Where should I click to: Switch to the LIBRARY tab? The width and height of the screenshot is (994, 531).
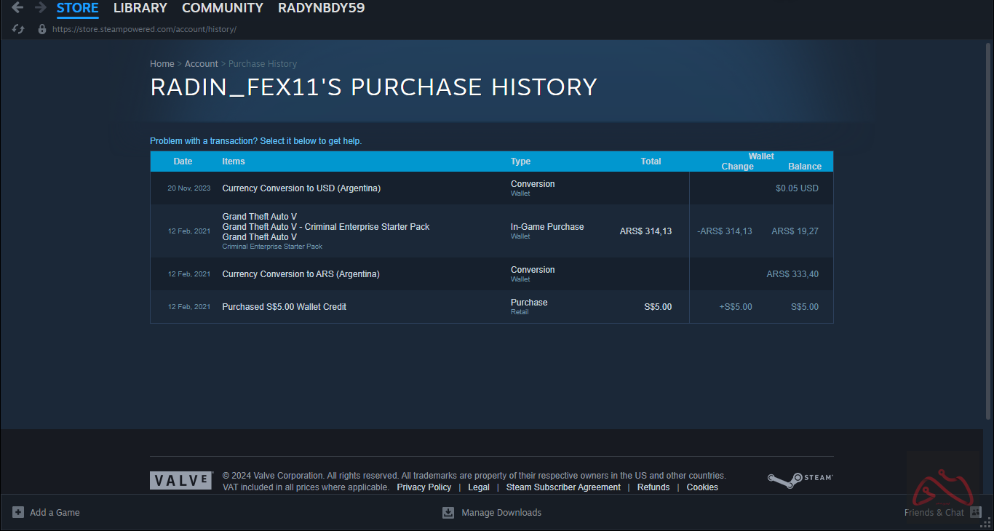point(140,8)
